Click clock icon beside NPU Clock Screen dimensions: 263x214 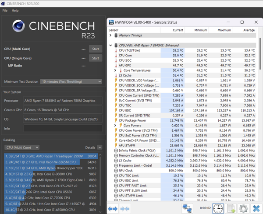(x=116, y=171)
